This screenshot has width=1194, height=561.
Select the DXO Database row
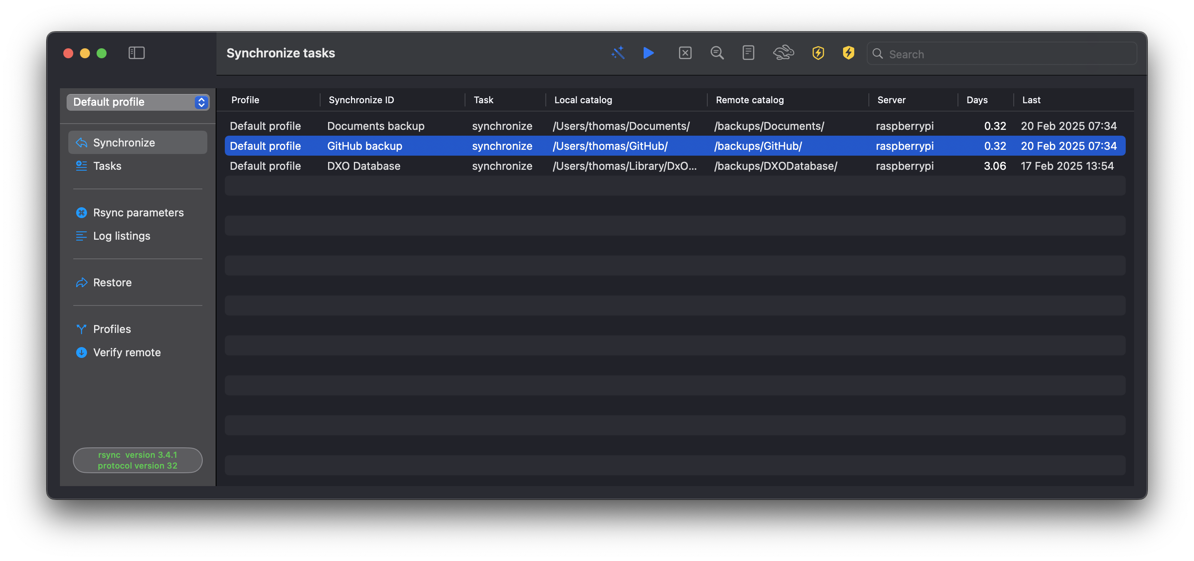pyautogui.click(x=675, y=166)
